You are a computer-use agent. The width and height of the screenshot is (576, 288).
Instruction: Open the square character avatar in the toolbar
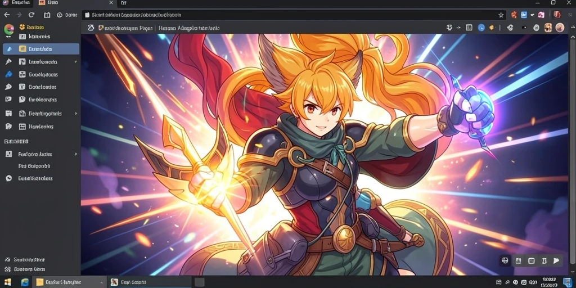[548, 28]
